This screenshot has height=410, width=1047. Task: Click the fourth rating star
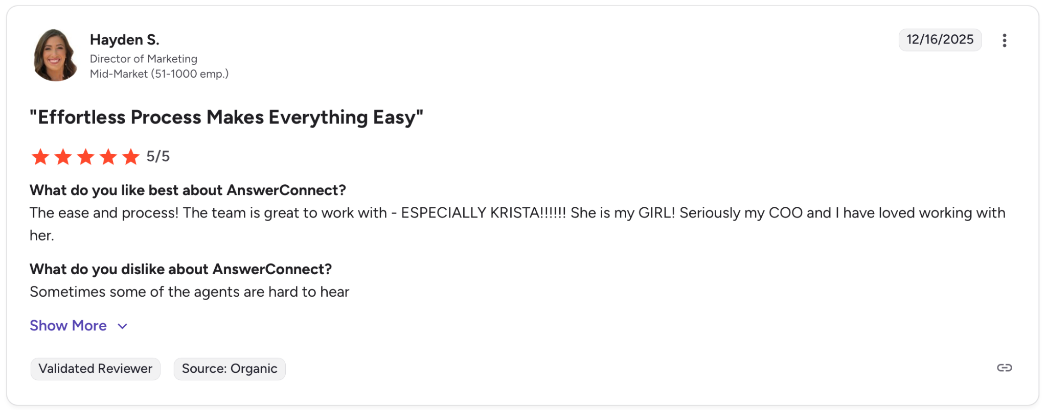[108, 157]
